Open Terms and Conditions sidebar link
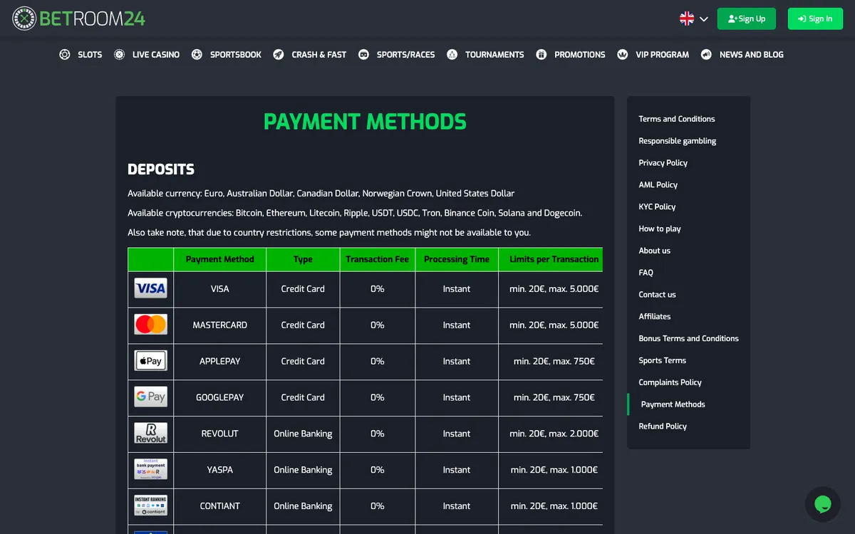This screenshot has width=855, height=534. click(x=677, y=119)
